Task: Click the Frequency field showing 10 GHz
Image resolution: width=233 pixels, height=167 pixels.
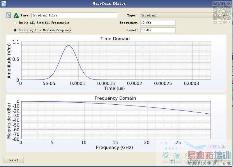Action: pos(158,23)
